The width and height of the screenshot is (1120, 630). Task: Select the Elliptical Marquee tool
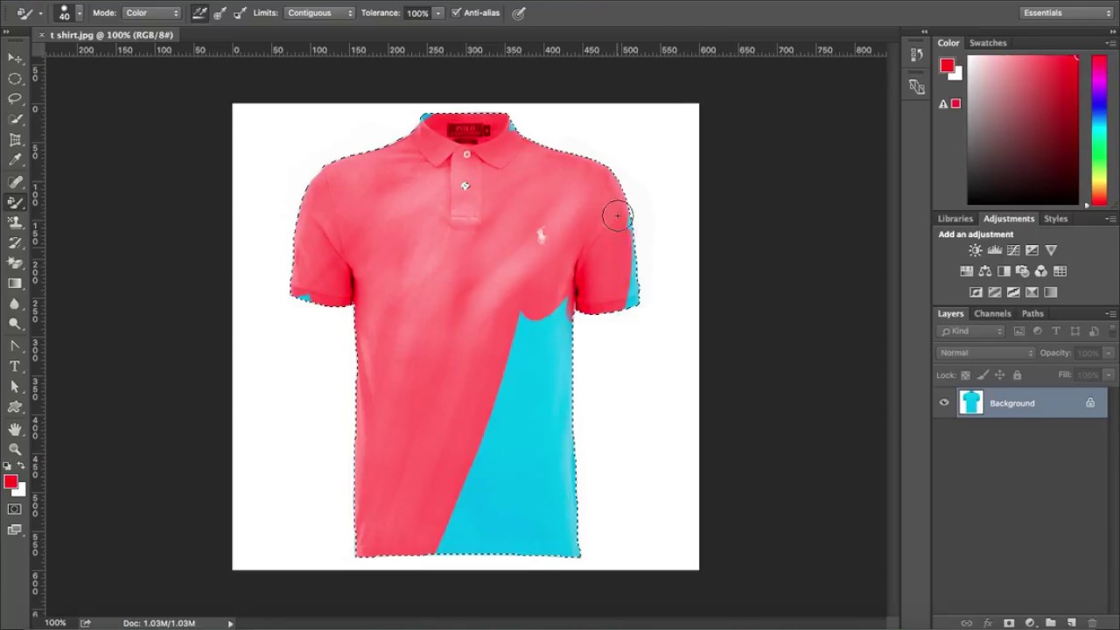tap(15, 79)
